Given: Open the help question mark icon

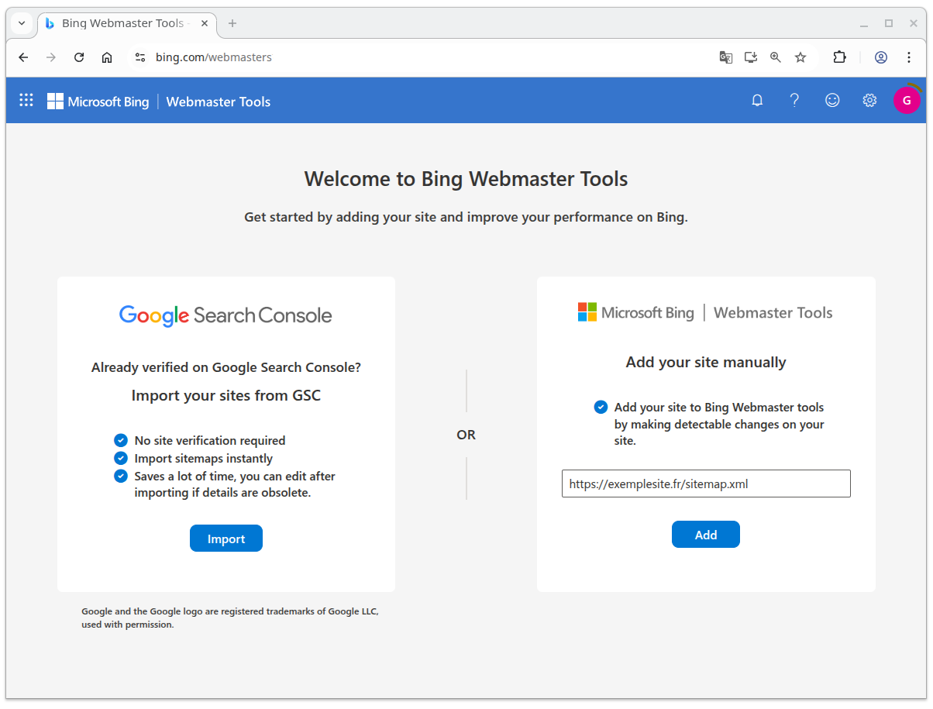Looking at the screenshot, I should pos(794,100).
